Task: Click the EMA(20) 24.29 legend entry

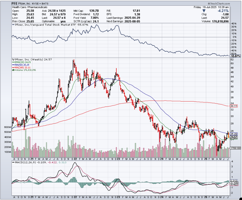Action: point(21,62)
